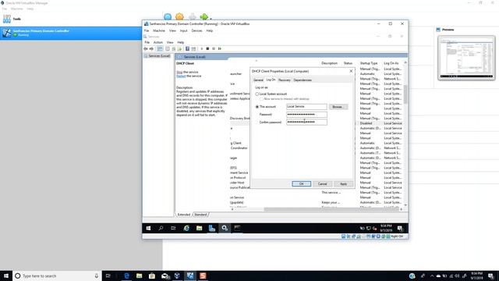Select the running Domain Controller VM entry

(71, 33)
